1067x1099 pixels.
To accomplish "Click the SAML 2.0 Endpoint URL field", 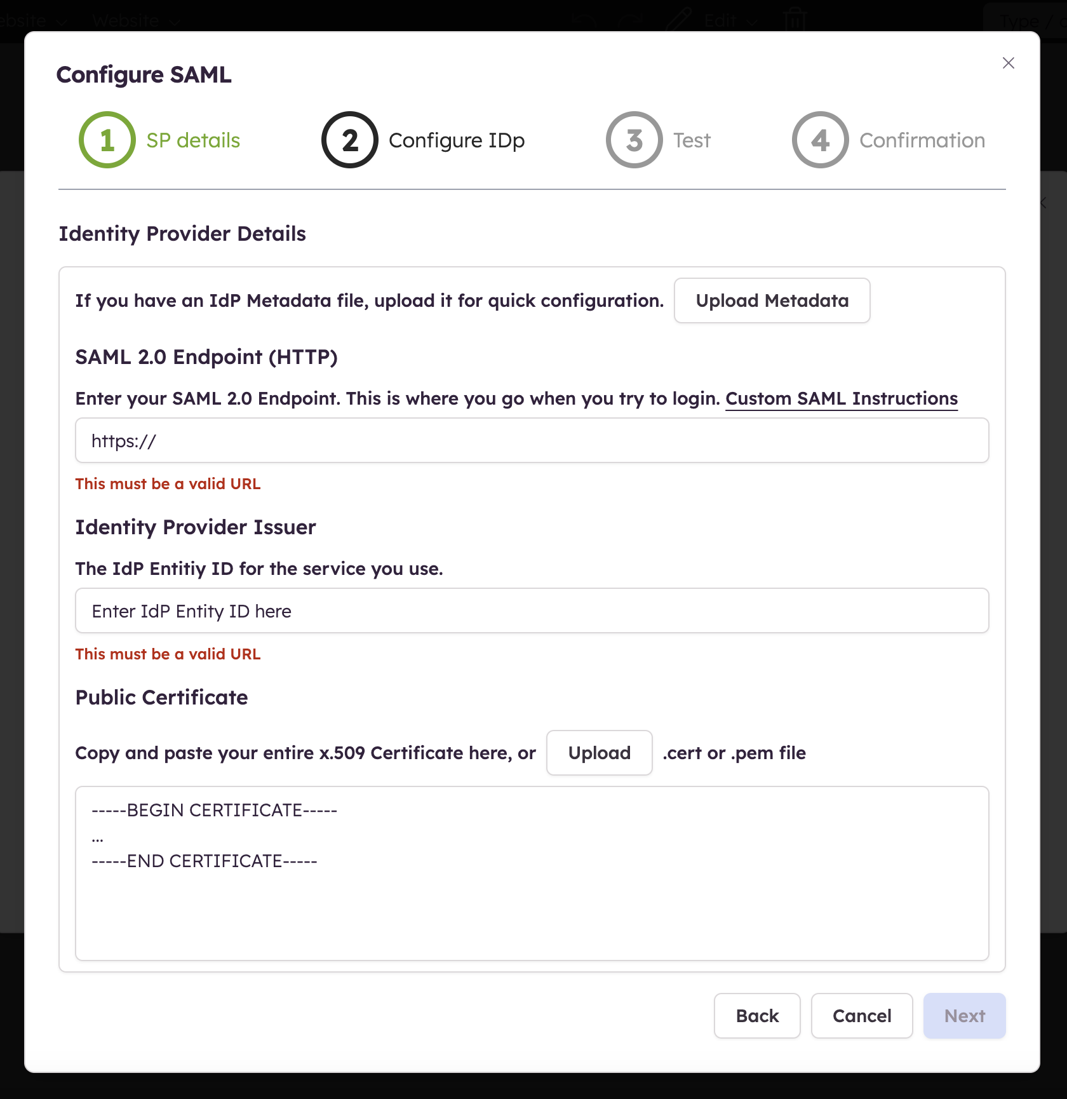I will click(x=532, y=440).
